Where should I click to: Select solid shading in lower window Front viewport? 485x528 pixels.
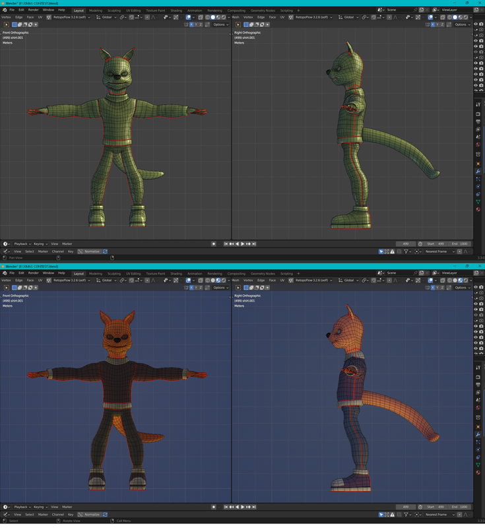[212, 280]
